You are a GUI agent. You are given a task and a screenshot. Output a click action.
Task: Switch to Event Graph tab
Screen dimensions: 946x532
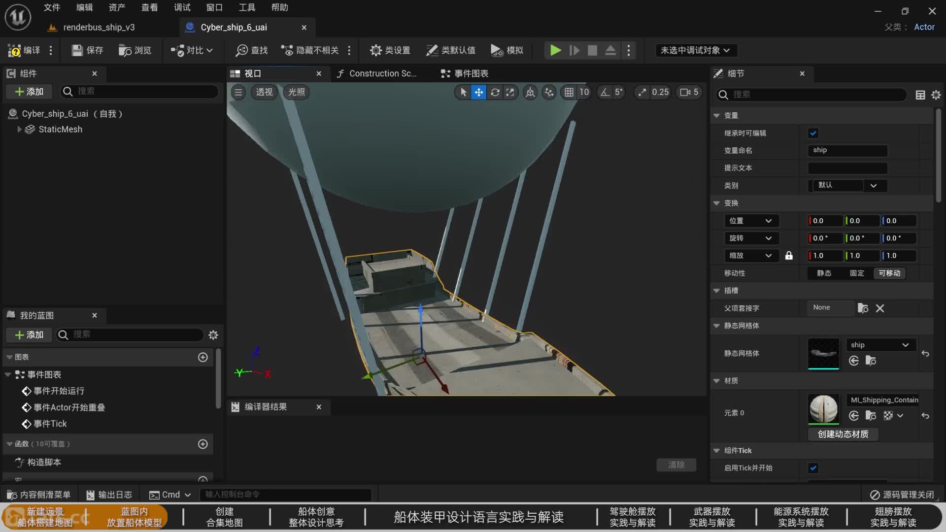pyautogui.click(x=465, y=73)
